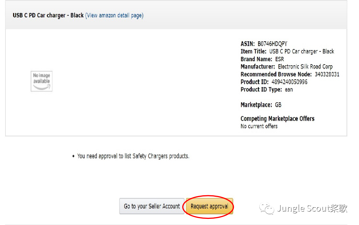Click the Marketplace value GB
The height and width of the screenshot is (225, 359).
point(278,105)
